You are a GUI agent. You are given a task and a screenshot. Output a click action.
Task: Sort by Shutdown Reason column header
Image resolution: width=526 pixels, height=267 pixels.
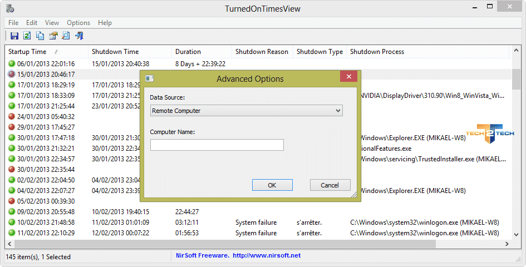(262, 52)
